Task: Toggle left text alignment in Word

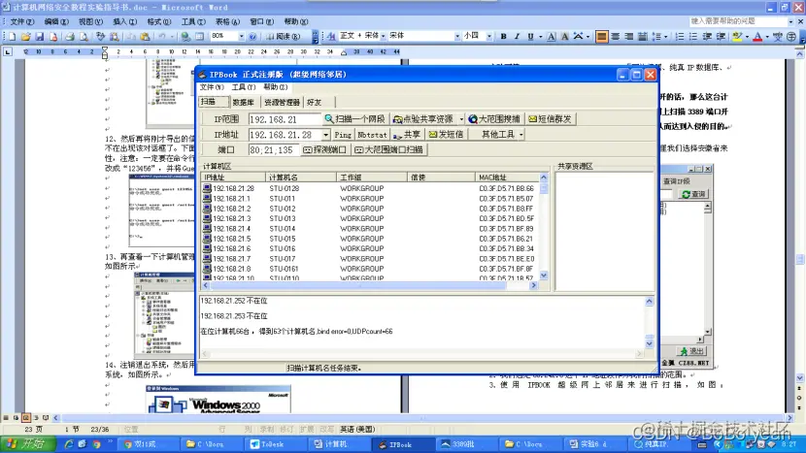Action: coord(601,37)
